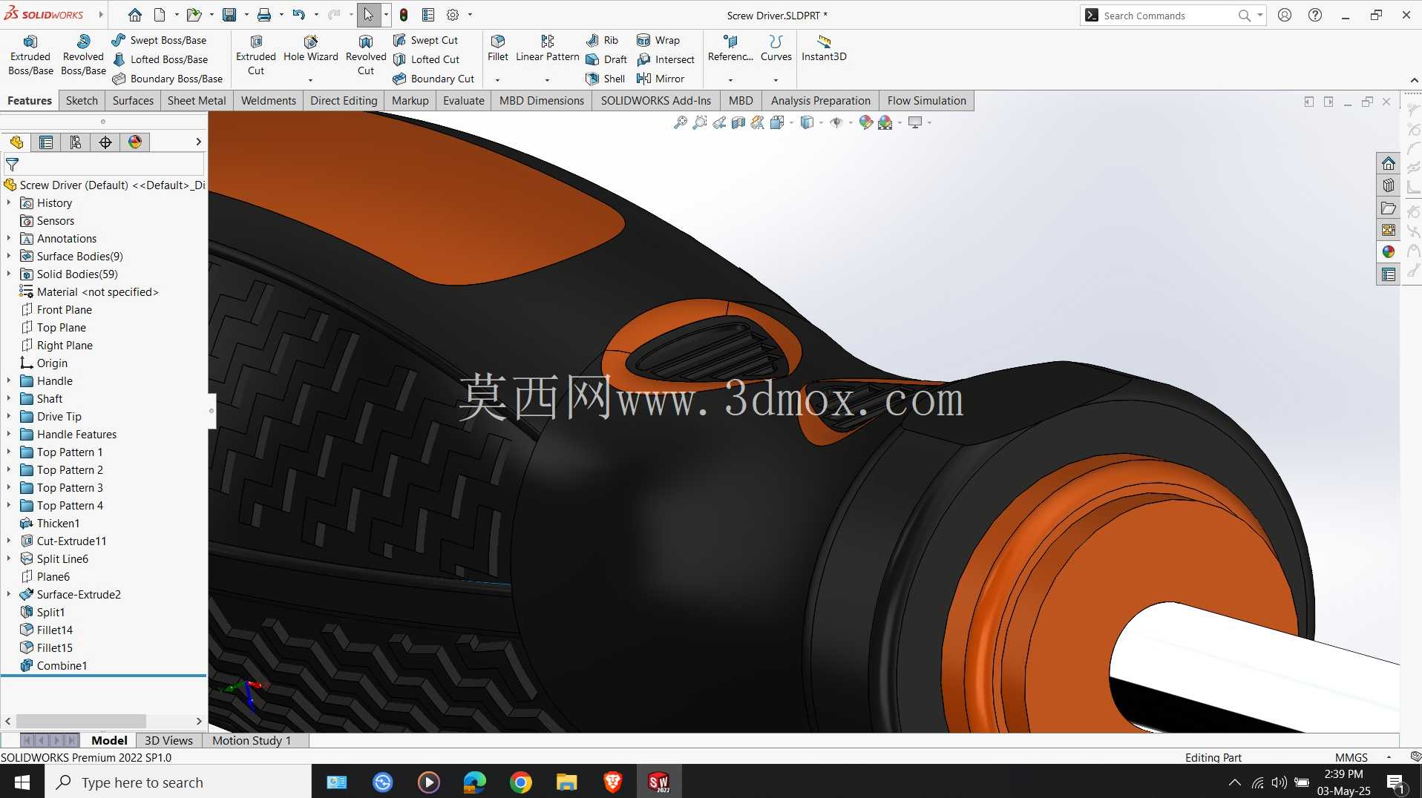Open the Flow Simulation tab

pyautogui.click(x=926, y=101)
